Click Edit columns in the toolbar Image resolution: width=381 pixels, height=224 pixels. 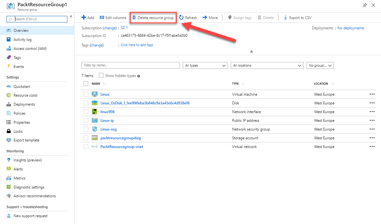(113, 18)
